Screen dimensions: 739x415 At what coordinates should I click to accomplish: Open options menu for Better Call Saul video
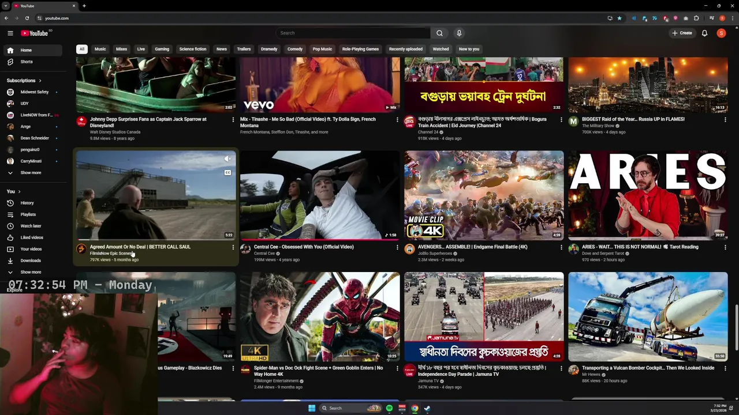click(x=233, y=247)
